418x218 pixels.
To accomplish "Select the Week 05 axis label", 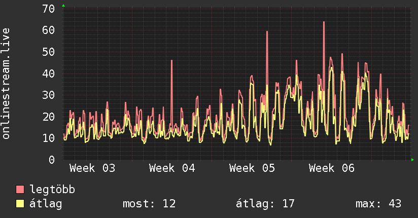I will coord(252,168).
